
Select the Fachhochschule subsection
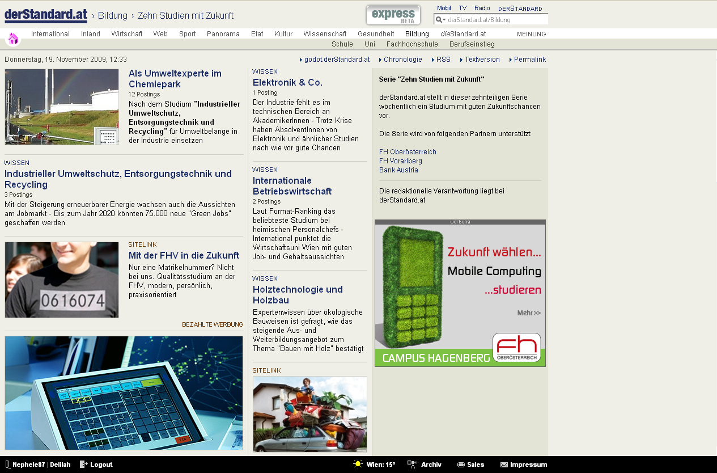coord(412,44)
